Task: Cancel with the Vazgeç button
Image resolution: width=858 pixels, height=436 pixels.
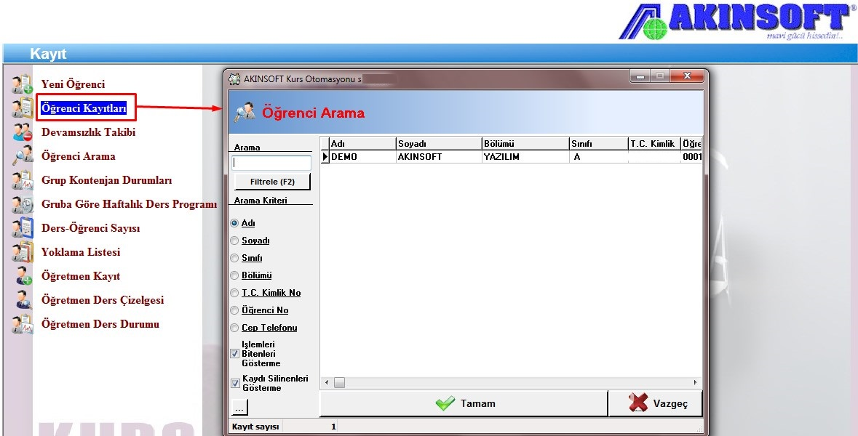Action: tap(656, 404)
